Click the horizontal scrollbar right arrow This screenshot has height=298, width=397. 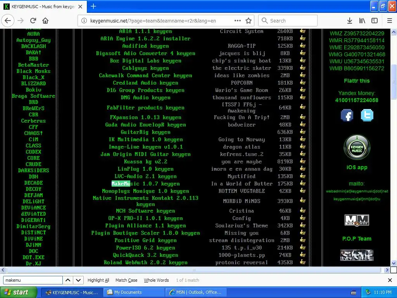(x=387, y=270)
